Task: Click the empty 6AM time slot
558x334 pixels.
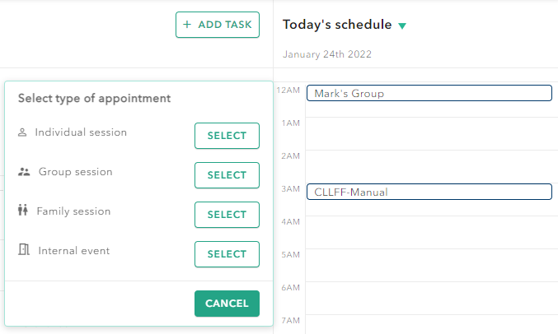Action: [429, 298]
